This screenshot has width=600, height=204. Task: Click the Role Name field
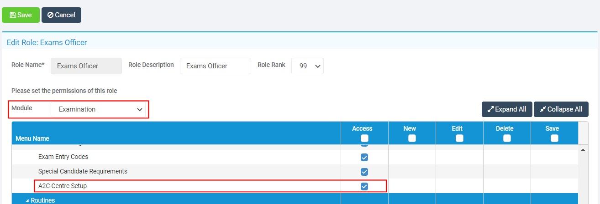coord(86,66)
